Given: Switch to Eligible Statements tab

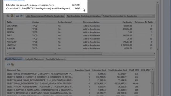Looking at the screenshot, I should (x=14, y=59).
